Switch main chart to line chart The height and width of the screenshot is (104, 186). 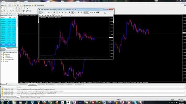point(7,11)
